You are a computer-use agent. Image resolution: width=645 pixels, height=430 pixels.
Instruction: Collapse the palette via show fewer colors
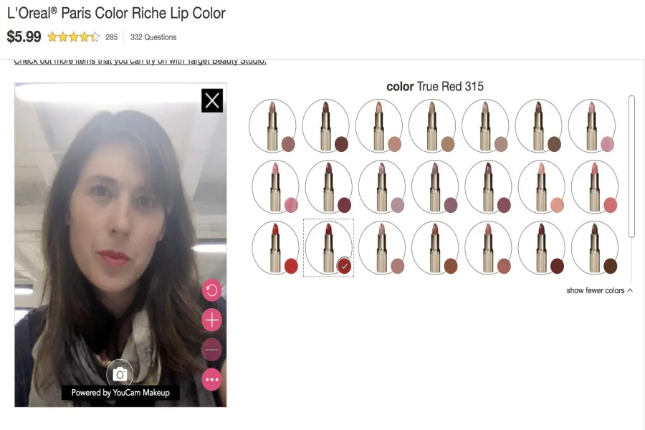598,290
